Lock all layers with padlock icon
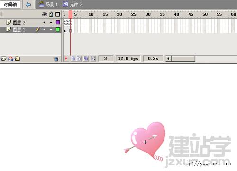 51,14
